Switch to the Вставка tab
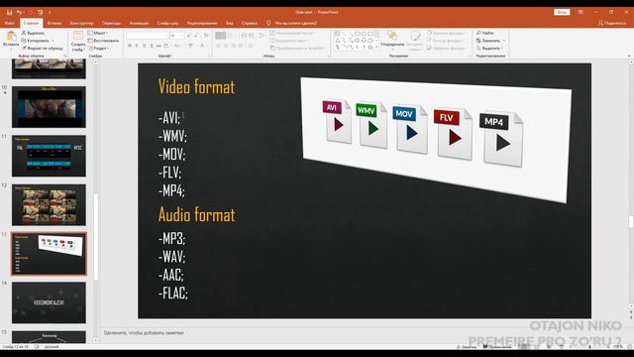This screenshot has height=357, width=634. (x=54, y=23)
